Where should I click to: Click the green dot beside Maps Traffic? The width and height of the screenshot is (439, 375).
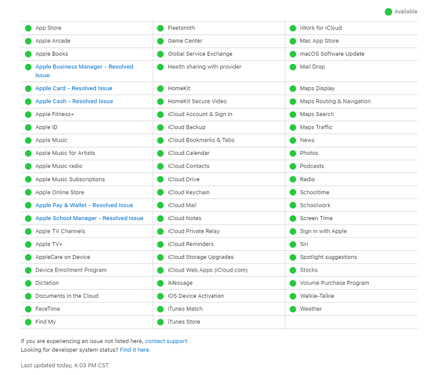(x=293, y=127)
